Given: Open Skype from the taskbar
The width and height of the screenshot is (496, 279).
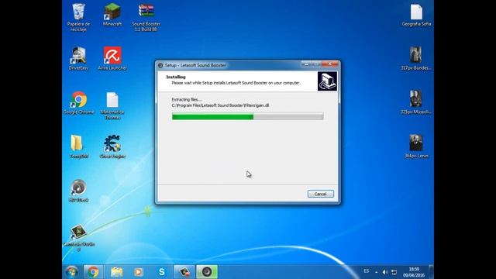Looking at the screenshot, I should tap(162, 272).
